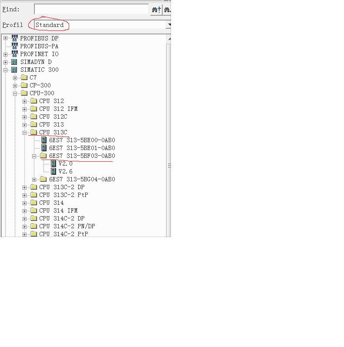Select the CPU 314C-2 PN/DP label

(x=67, y=226)
